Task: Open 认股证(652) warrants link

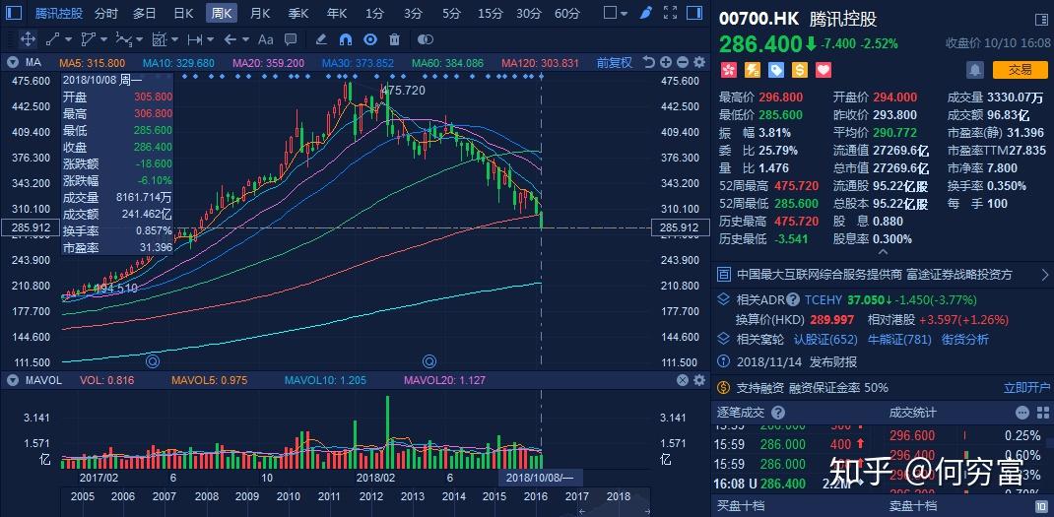Action: point(825,340)
